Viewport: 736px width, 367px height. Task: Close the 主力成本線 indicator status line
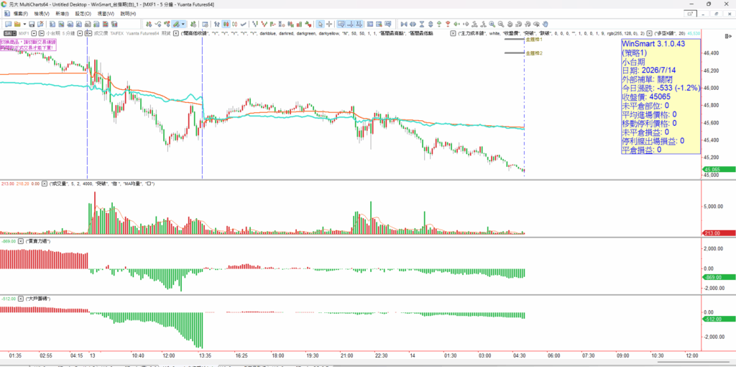pos(453,33)
